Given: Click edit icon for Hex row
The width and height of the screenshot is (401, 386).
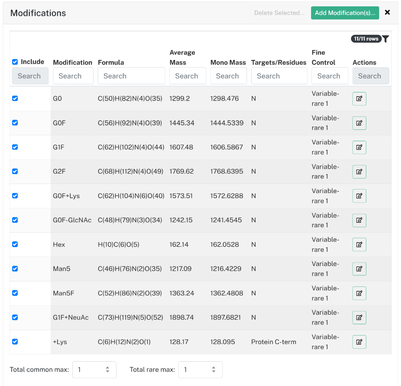Looking at the screenshot, I should 359,244.
